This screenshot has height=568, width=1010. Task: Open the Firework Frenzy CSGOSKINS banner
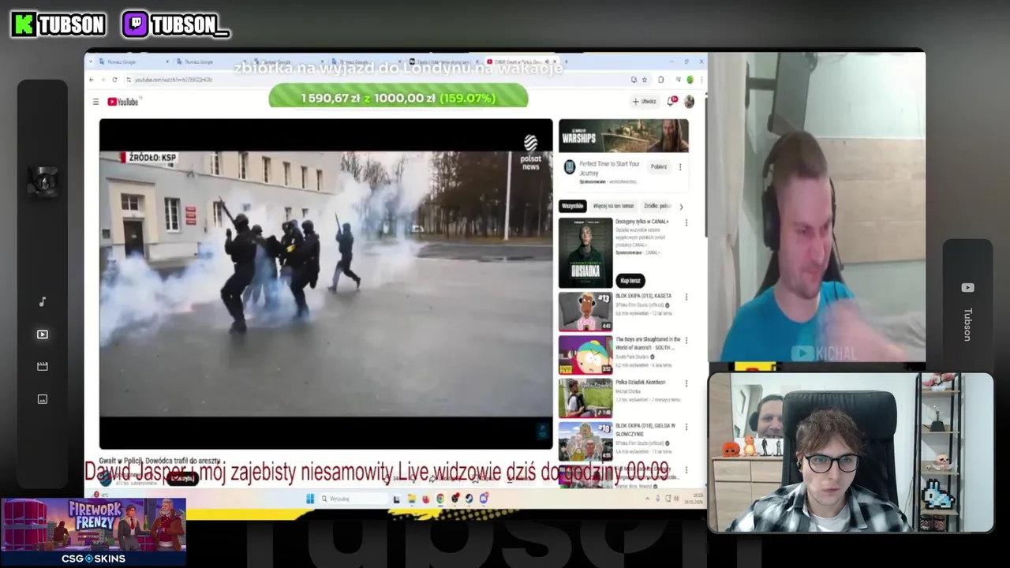pos(93,532)
